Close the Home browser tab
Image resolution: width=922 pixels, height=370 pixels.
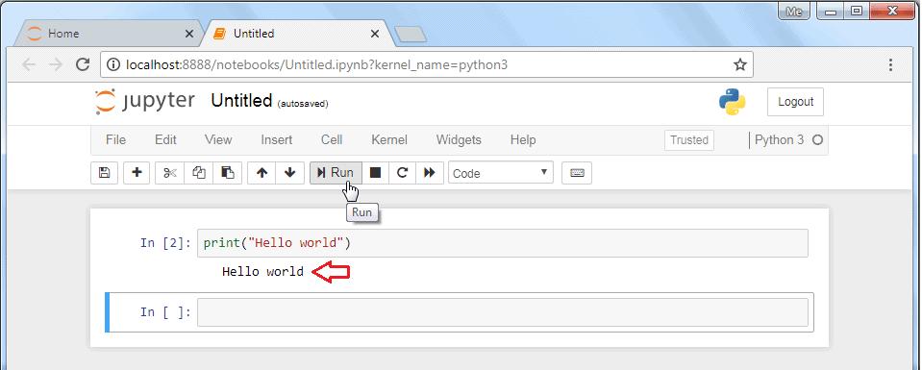click(188, 35)
